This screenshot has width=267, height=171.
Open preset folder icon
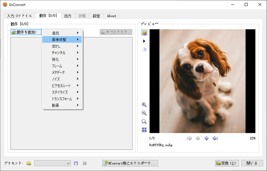[x=29, y=163]
